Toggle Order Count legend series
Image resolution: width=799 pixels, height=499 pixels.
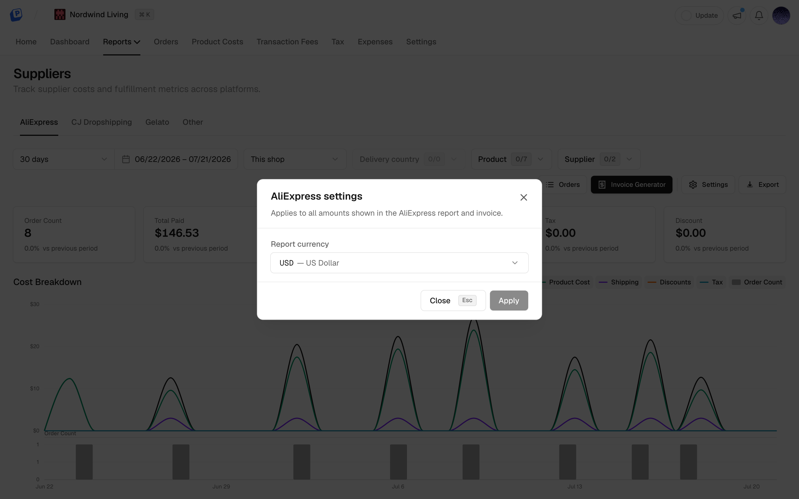[757, 282]
